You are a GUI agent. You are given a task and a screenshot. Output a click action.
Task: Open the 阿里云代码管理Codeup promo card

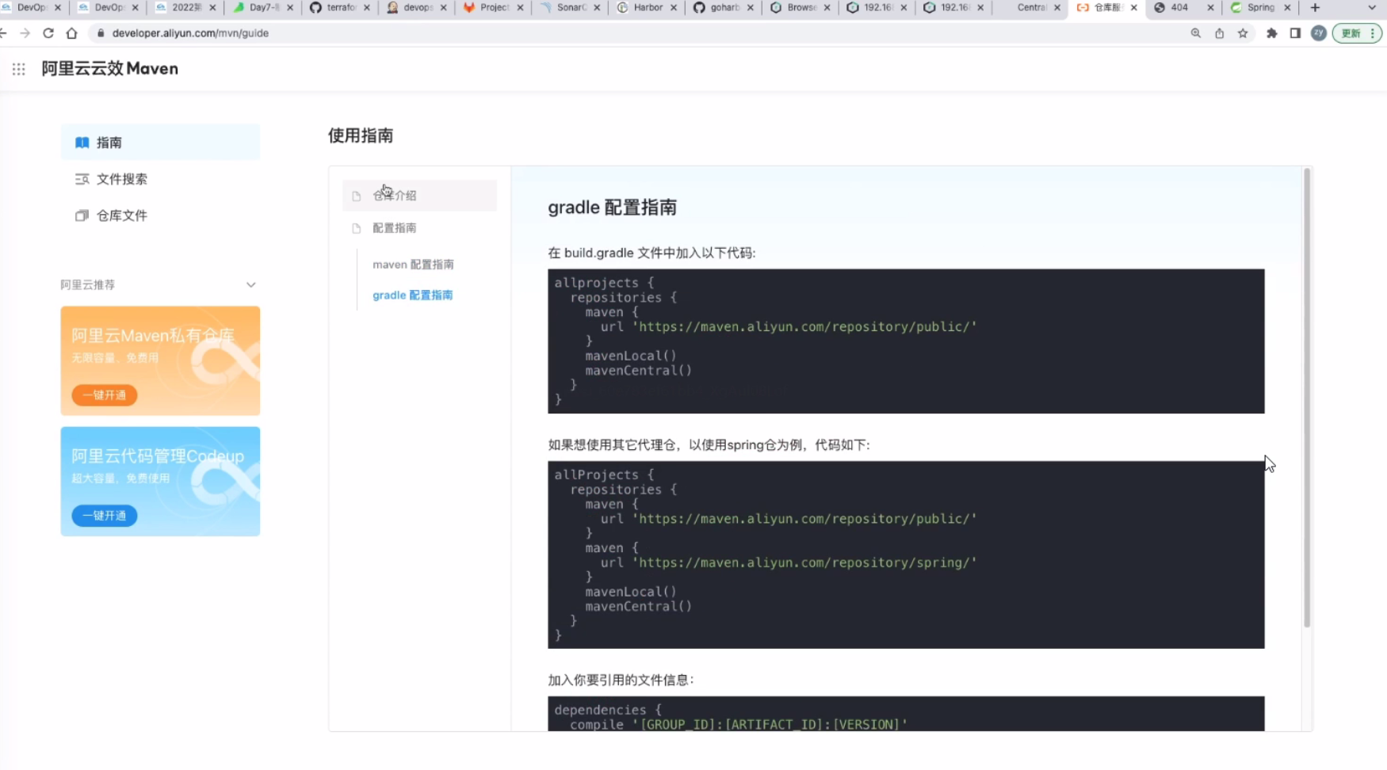pyautogui.click(x=160, y=482)
